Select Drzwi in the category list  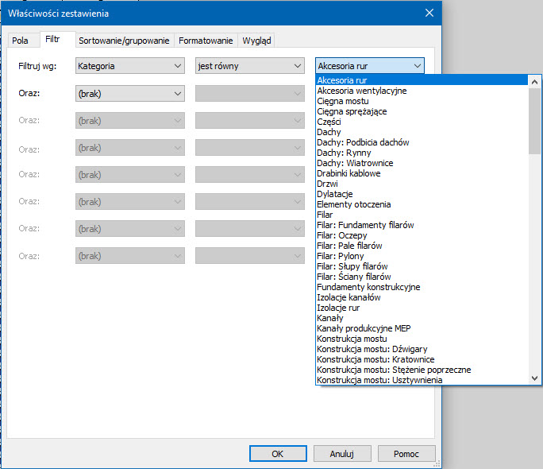tap(326, 184)
